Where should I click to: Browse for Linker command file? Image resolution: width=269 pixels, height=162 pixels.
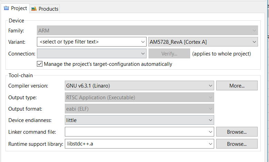coord(237,132)
